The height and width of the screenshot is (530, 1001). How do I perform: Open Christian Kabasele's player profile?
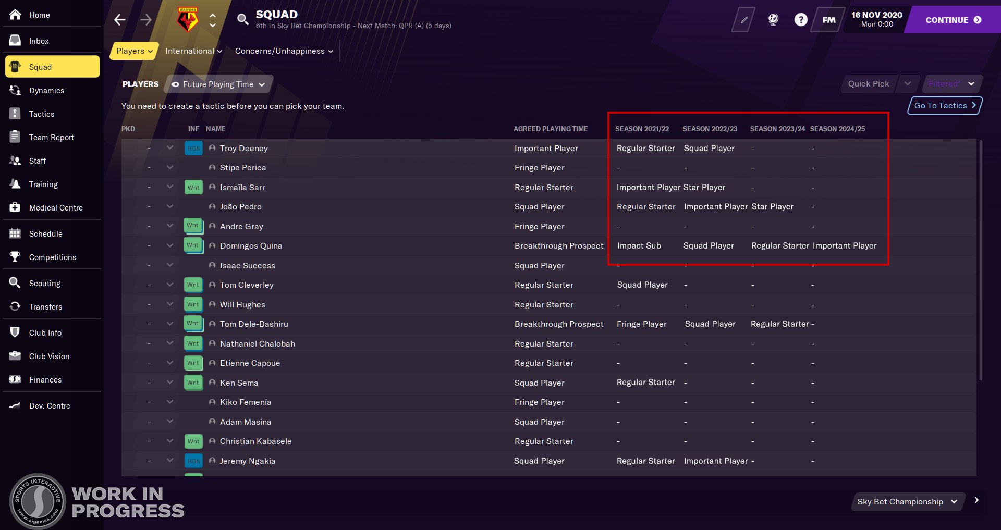click(256, 441)
